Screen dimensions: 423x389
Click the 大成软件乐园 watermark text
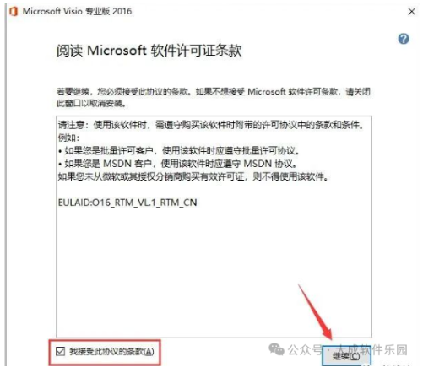(371, 350)
